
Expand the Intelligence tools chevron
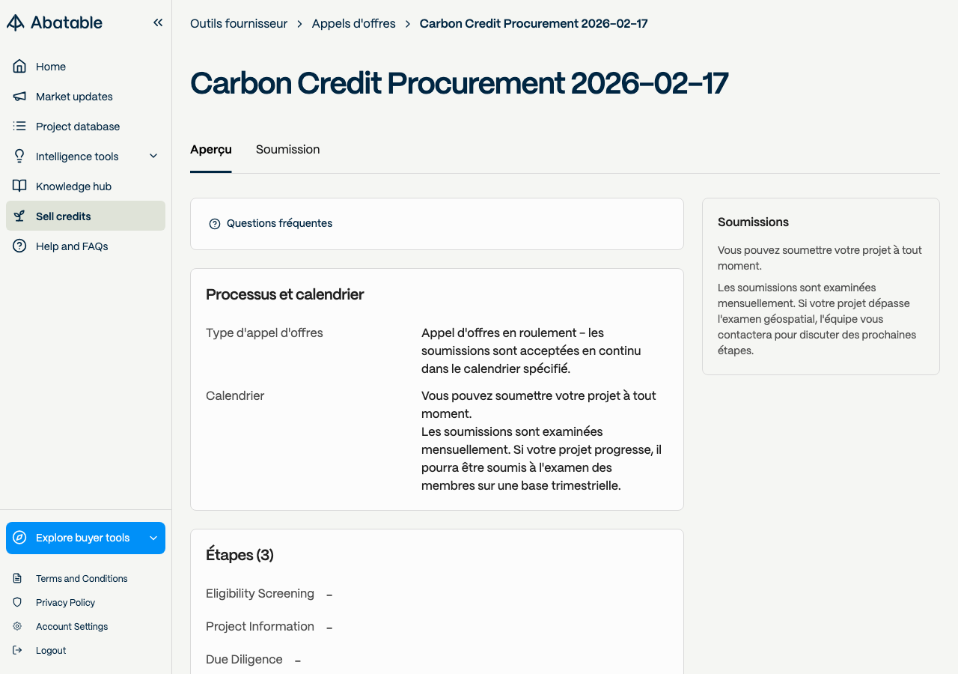pyautogui.click(x=153, y=157)
